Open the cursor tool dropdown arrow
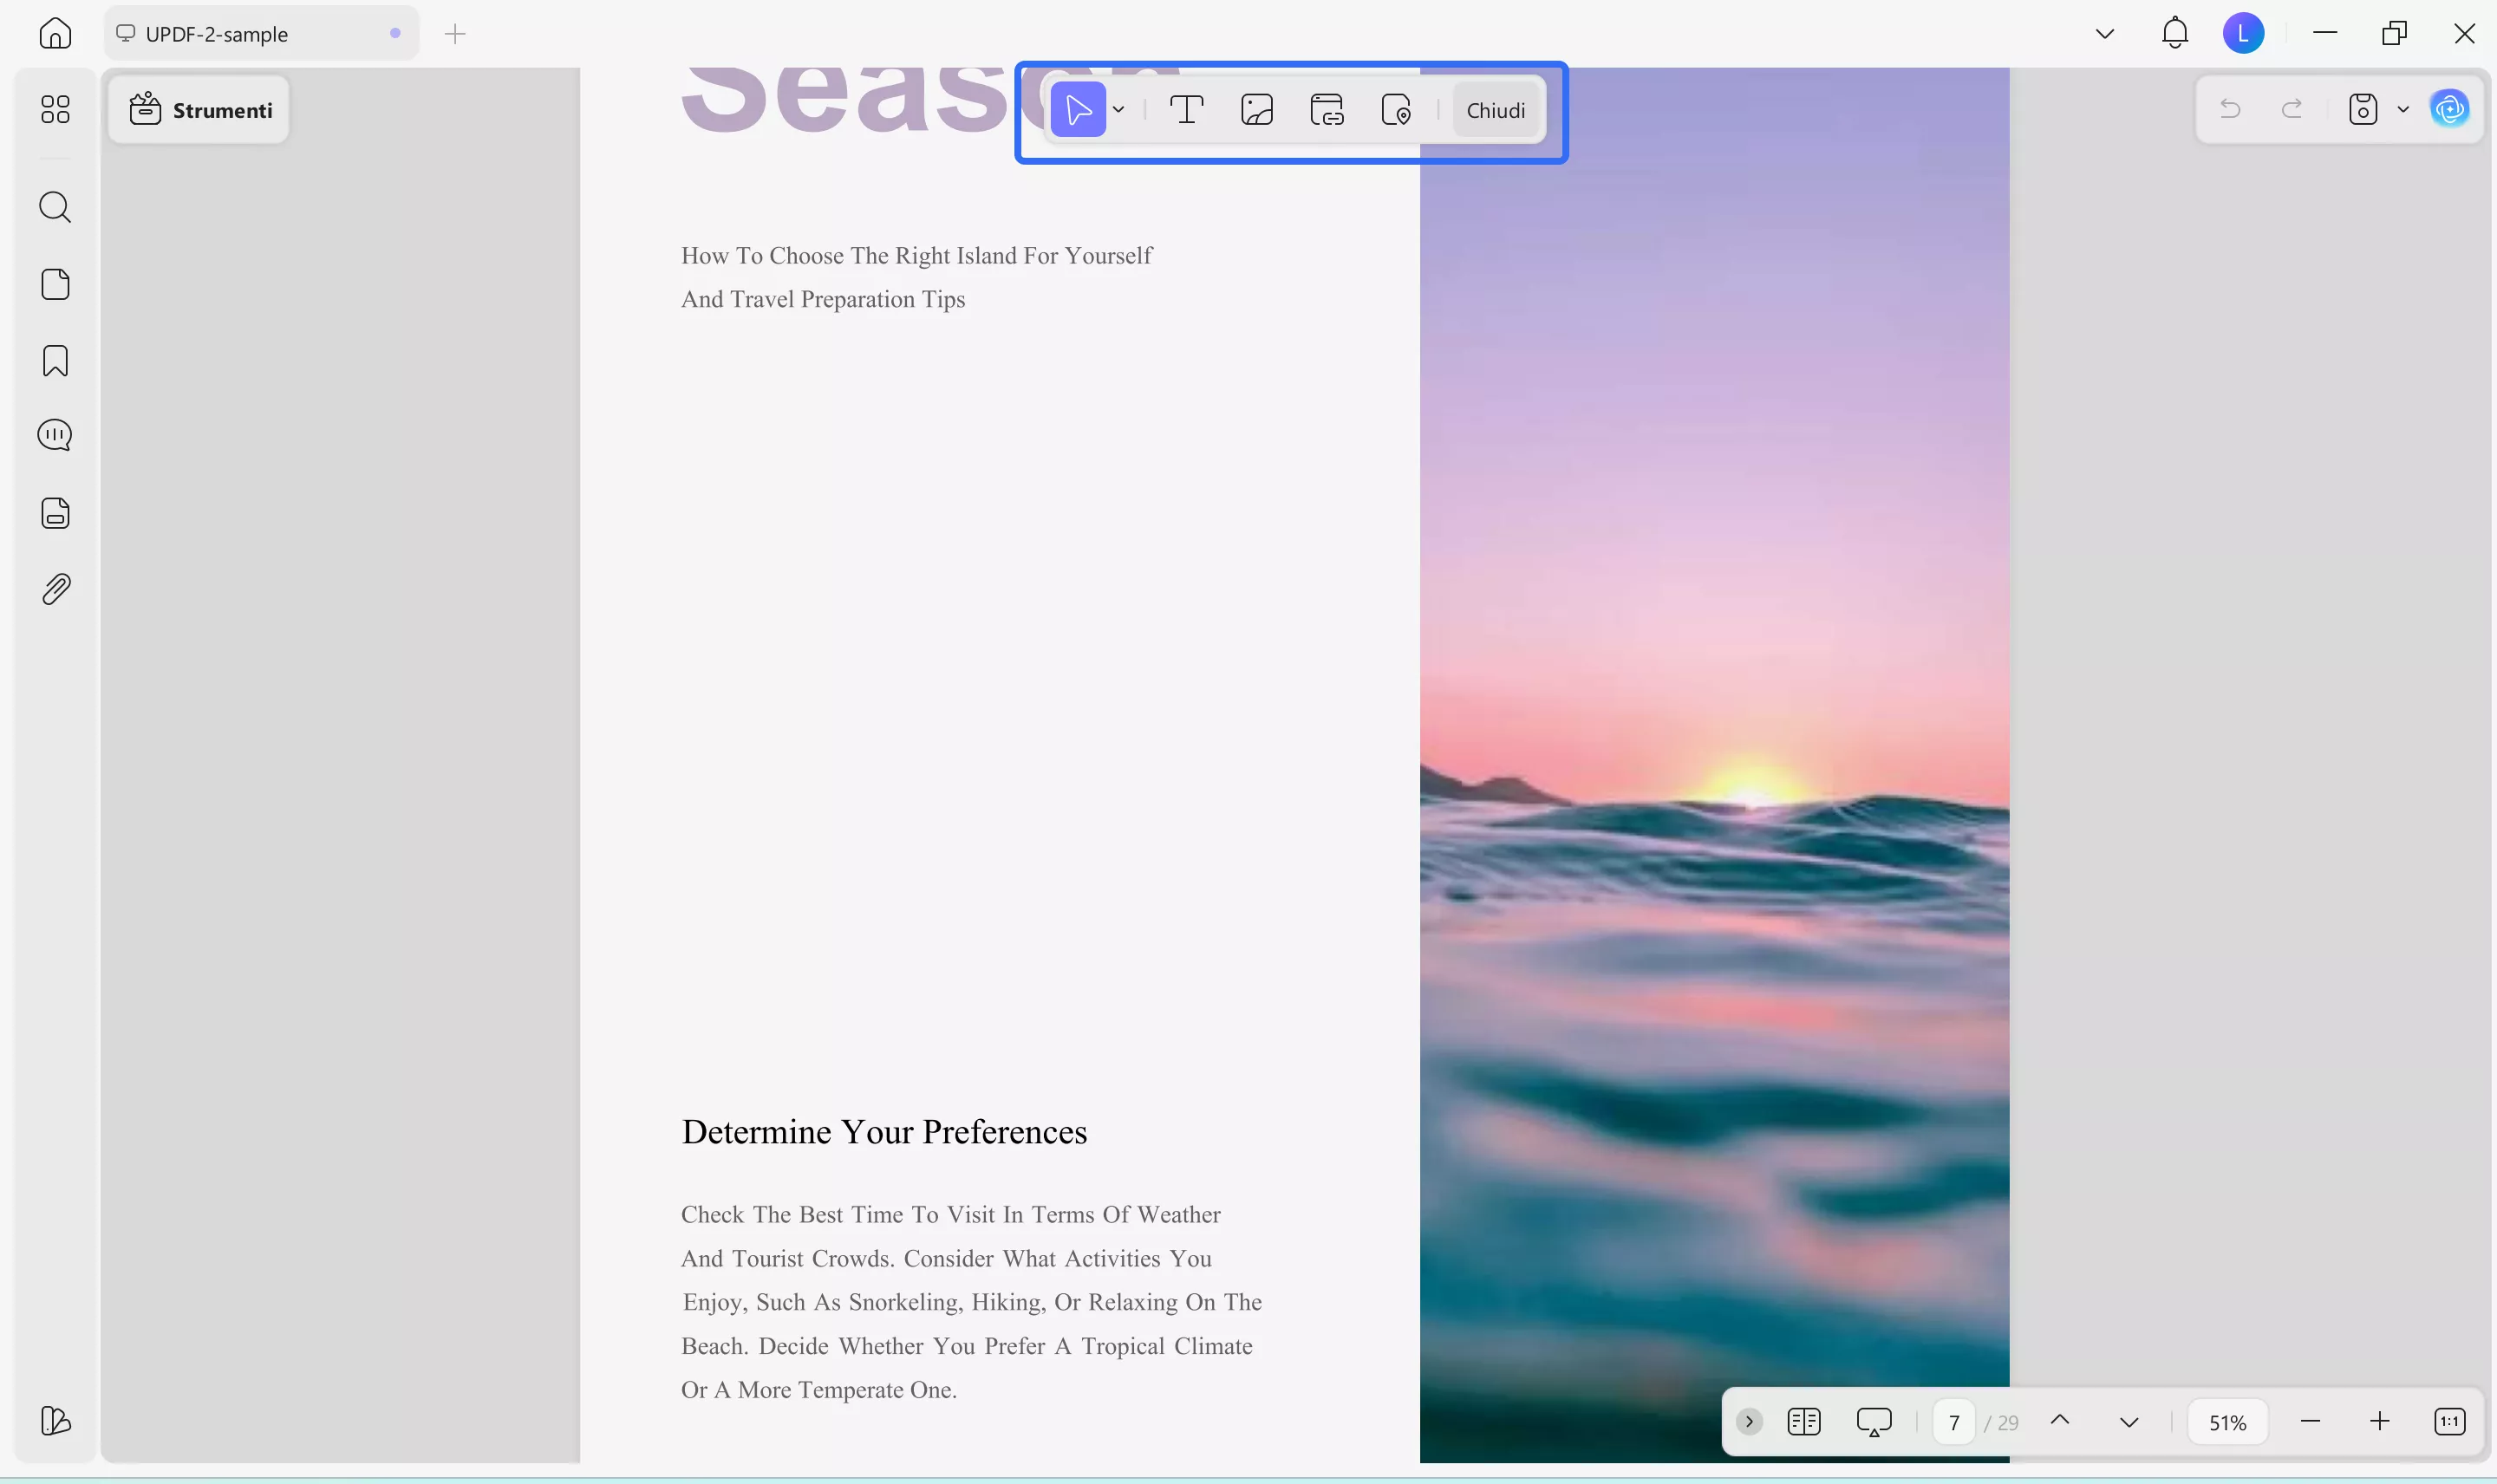The image size is (2497, 1484). (x=1118, y=109)
